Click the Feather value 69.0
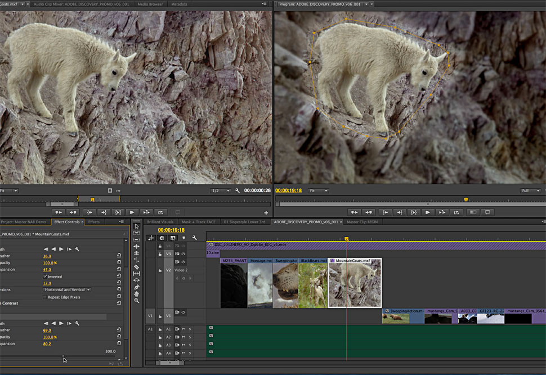Image resolution: width=546 pixels, height=375 pixels. click(47, 330)
